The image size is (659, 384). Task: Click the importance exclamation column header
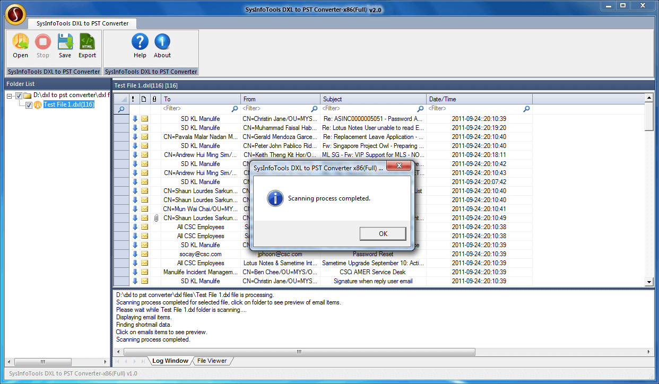133,99
